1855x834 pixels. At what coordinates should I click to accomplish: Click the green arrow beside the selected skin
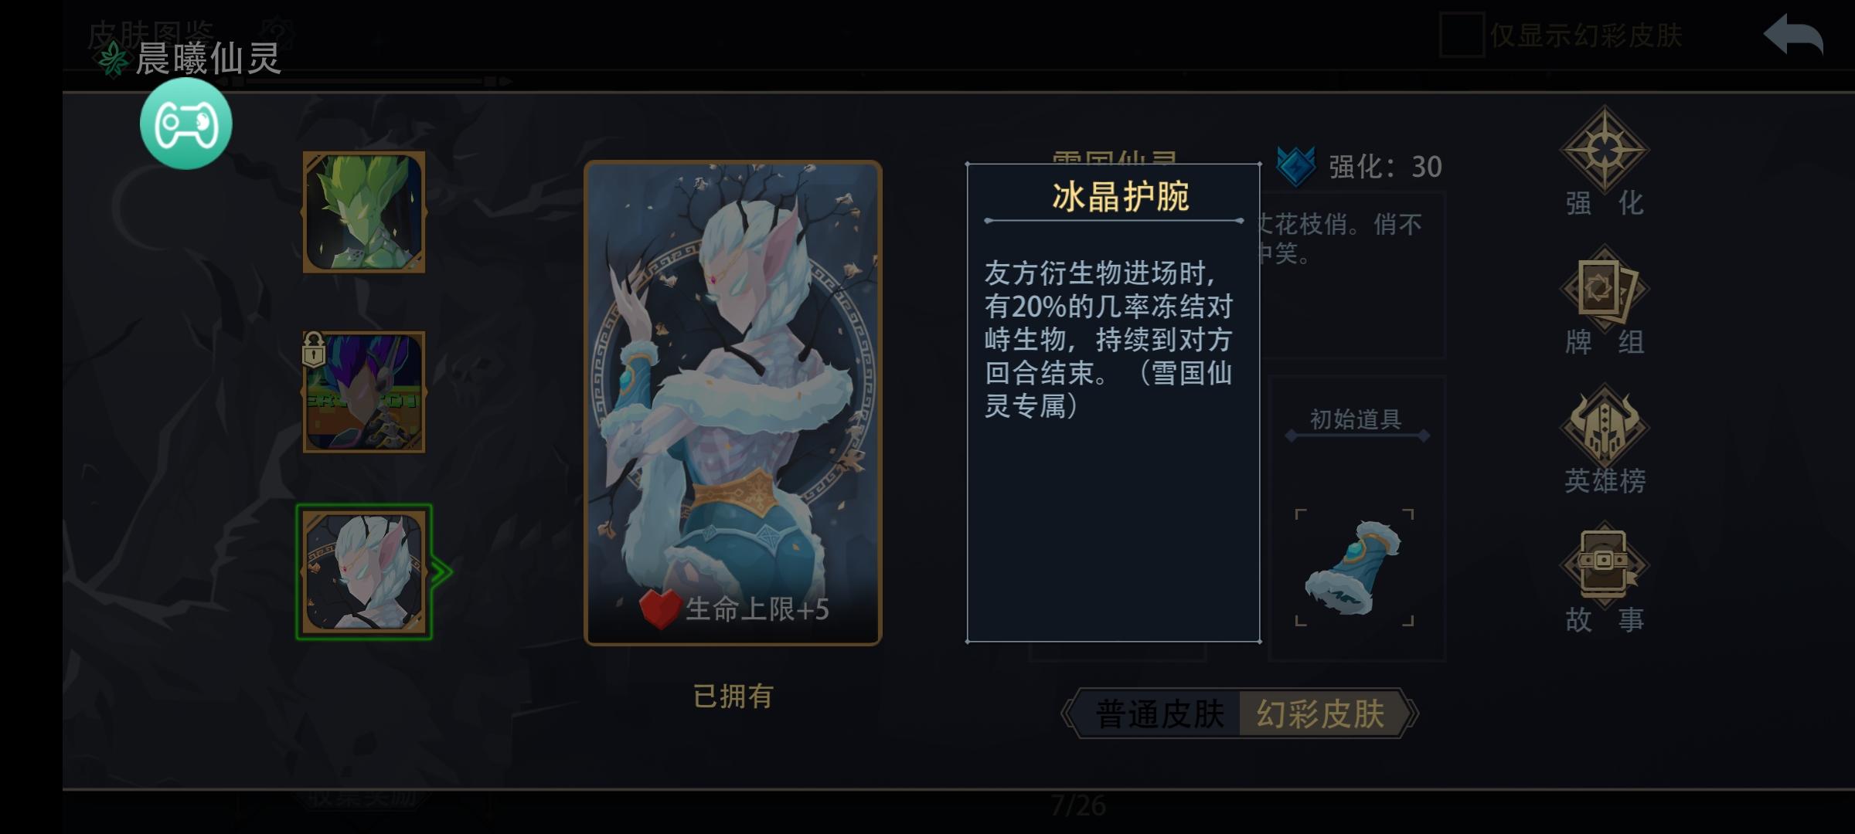tap(441, 572)
